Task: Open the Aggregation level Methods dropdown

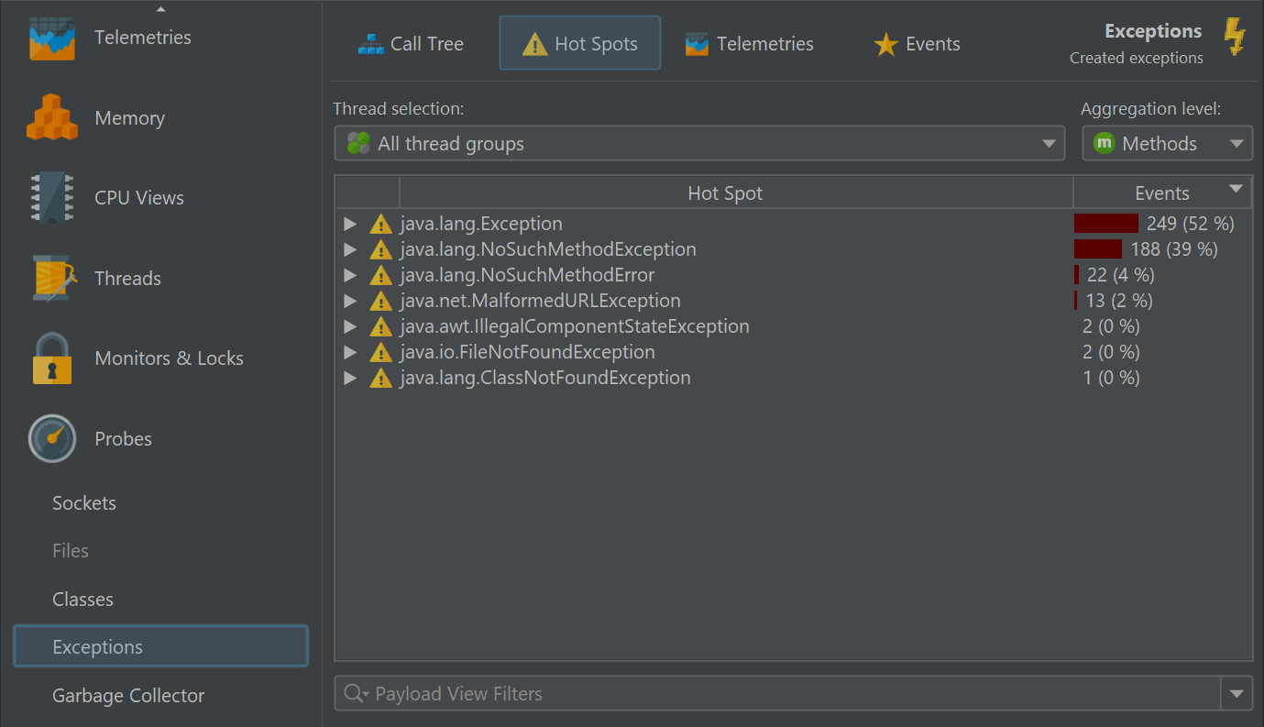Action: pos(1166,144)
